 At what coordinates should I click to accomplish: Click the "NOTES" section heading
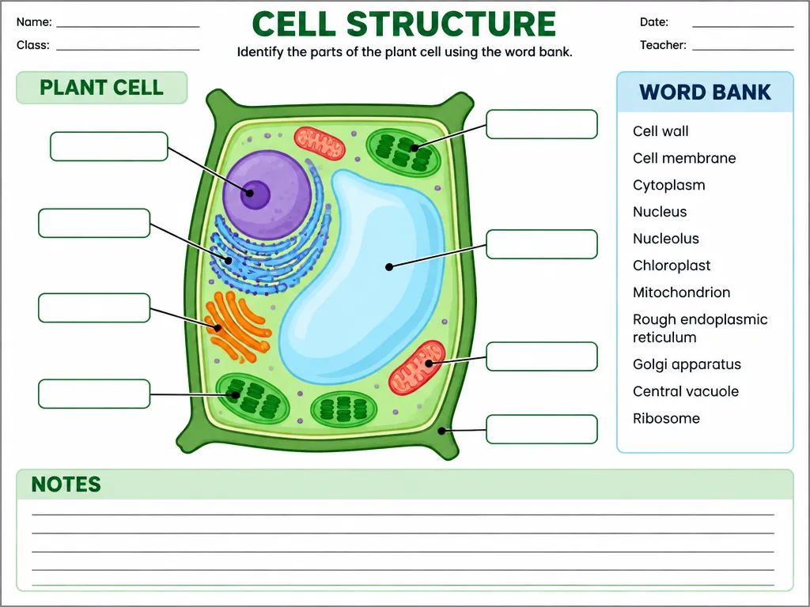pos(66,484)
